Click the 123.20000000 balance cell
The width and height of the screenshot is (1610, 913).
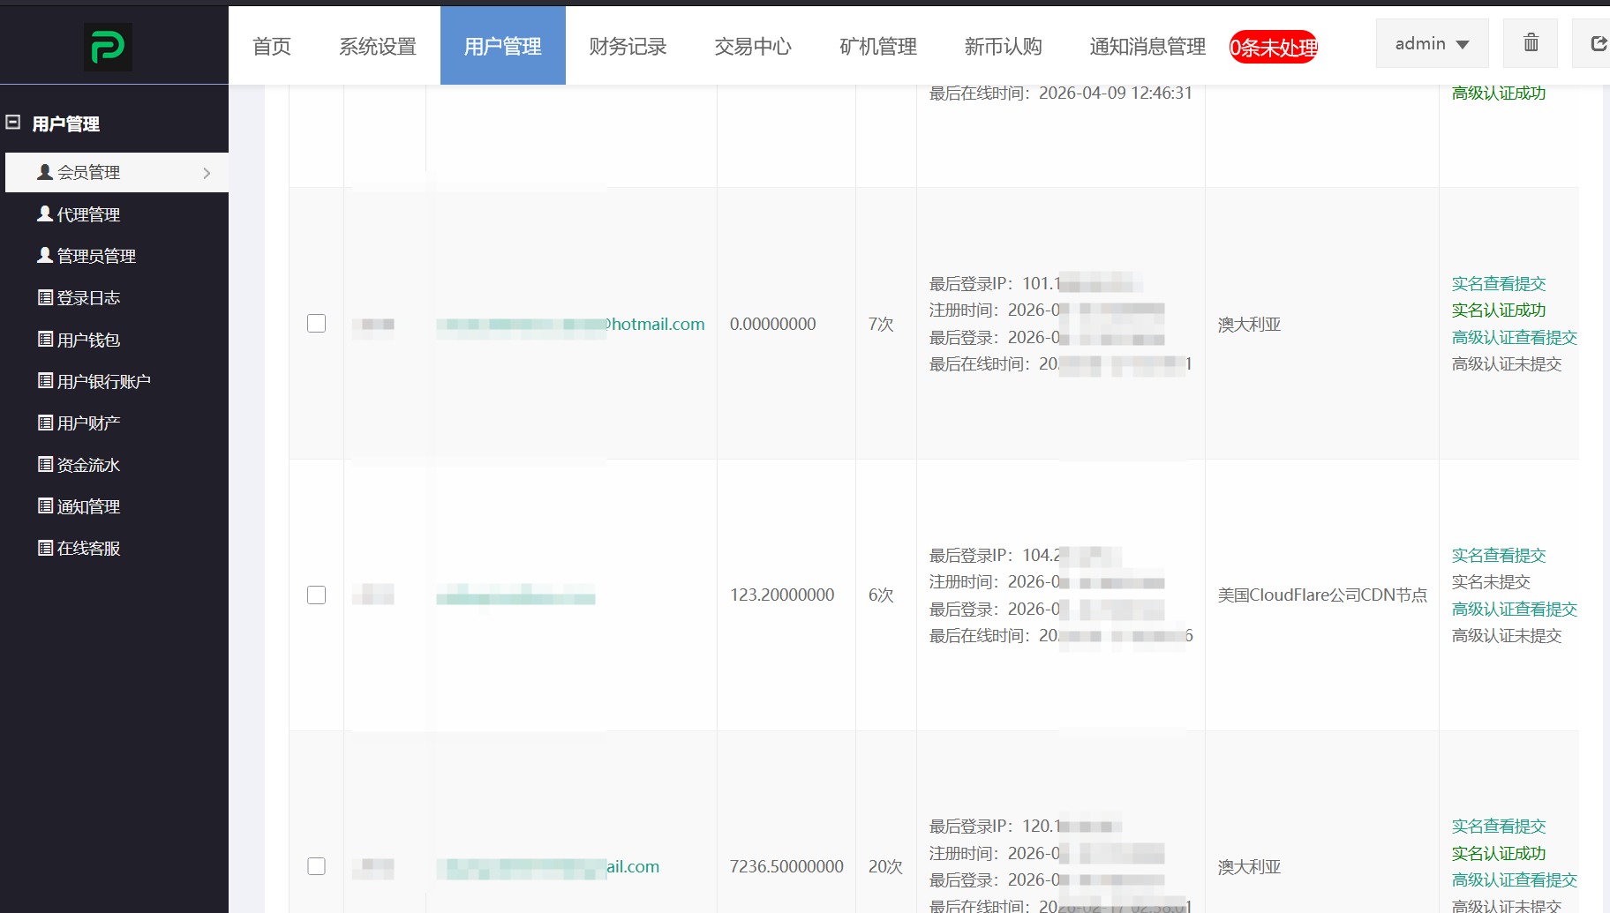[782, 595]
